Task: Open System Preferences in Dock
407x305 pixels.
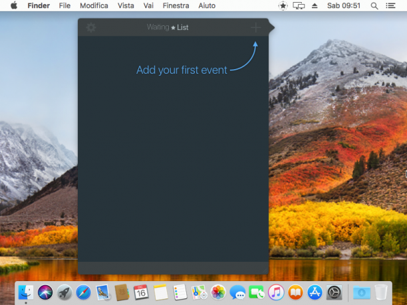Action: click(334, 292)
